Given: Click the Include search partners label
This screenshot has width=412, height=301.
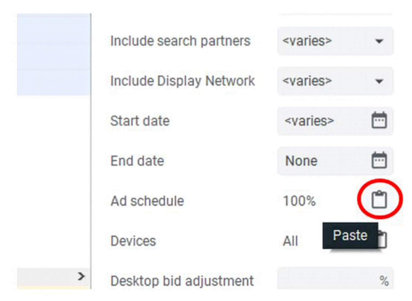Looking at the screenshot, I should (180, 41).
